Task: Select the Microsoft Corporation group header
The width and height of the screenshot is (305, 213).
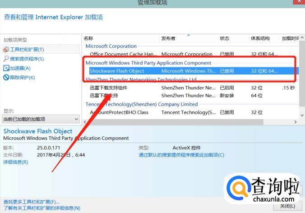Action: click(x=111, y=46)
